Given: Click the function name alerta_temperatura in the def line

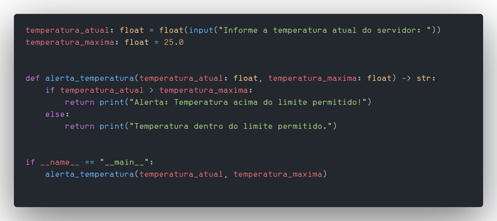Looking at the screenshot, I should (90, 78).
